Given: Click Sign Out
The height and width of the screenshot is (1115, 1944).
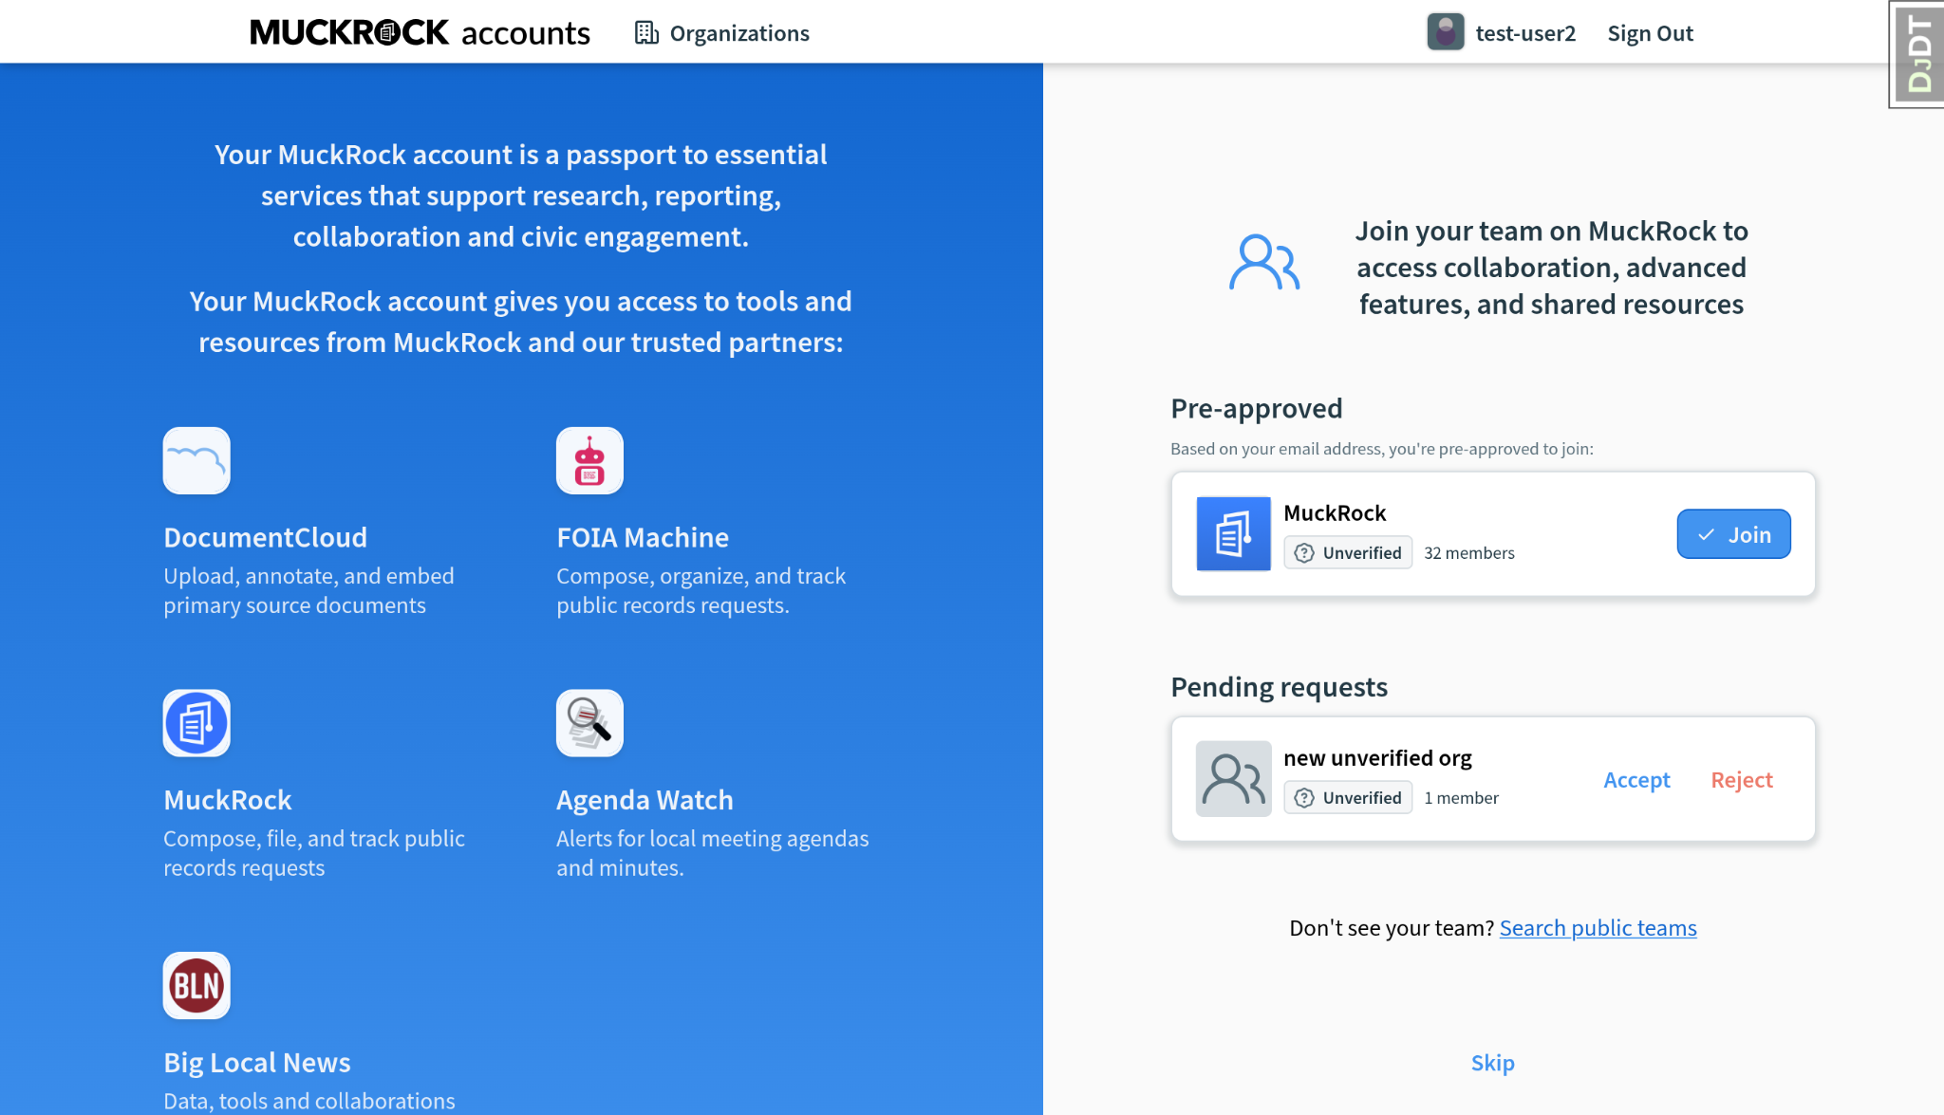Looking at the screenshot, I should tap(1650, 33).
